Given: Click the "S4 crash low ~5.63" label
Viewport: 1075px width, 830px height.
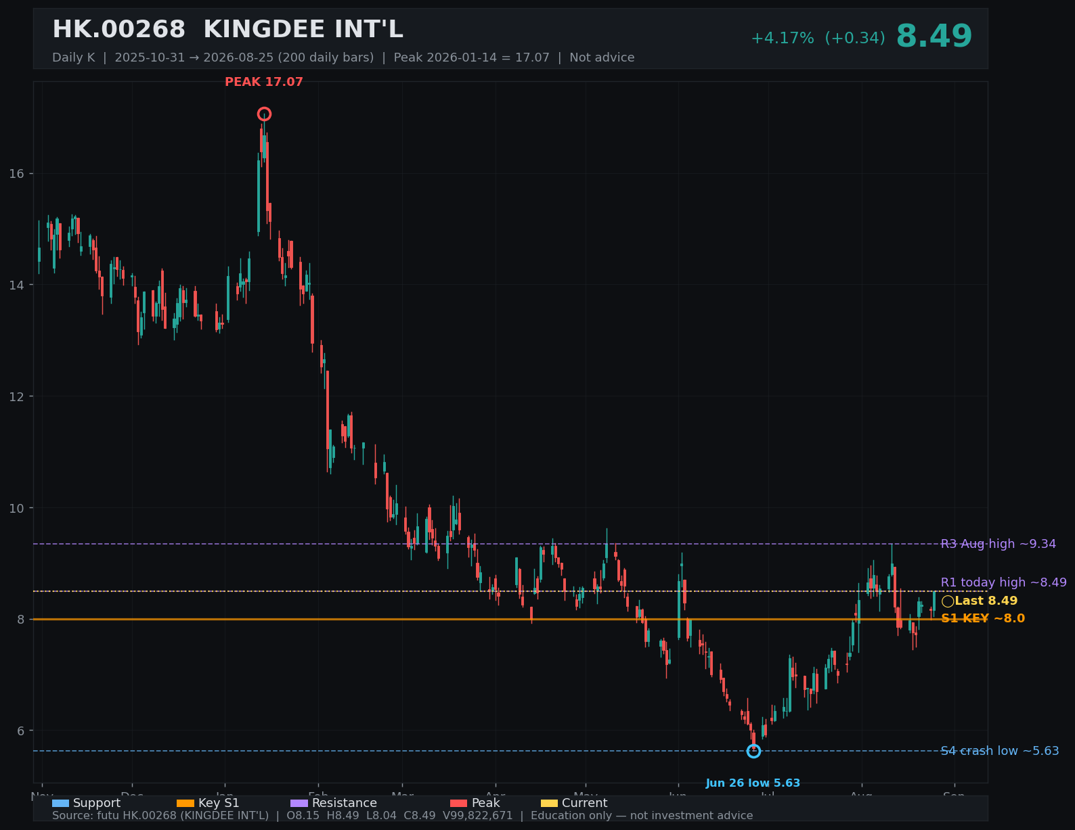Looking at the screenshot, I should pyautogui.click(x=1000, y=751).
